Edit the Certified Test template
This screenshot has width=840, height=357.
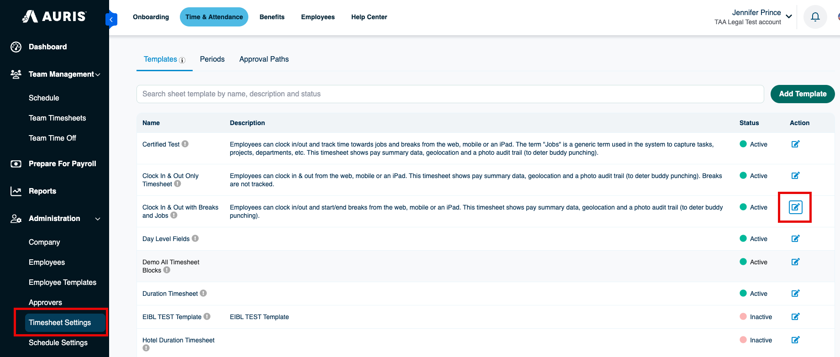795,144
